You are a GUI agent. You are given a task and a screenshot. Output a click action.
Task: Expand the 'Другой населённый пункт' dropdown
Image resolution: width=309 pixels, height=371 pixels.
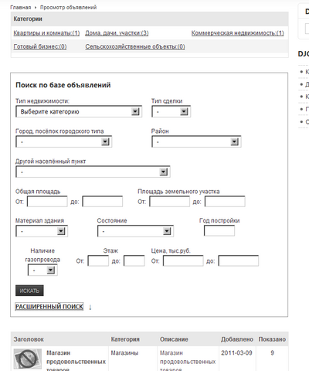[x=93, y=172]
